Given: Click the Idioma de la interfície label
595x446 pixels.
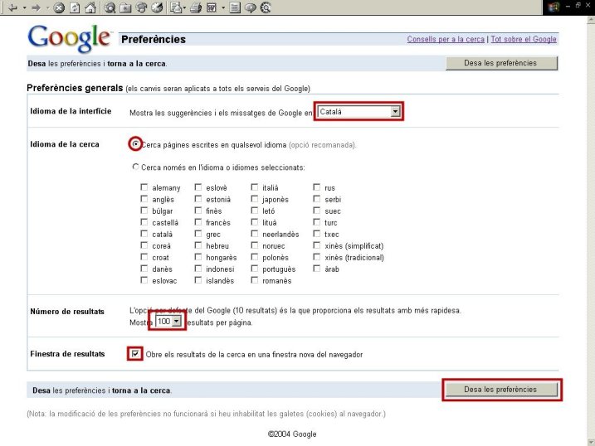Looking at the screenshot, I should (71, 111).
